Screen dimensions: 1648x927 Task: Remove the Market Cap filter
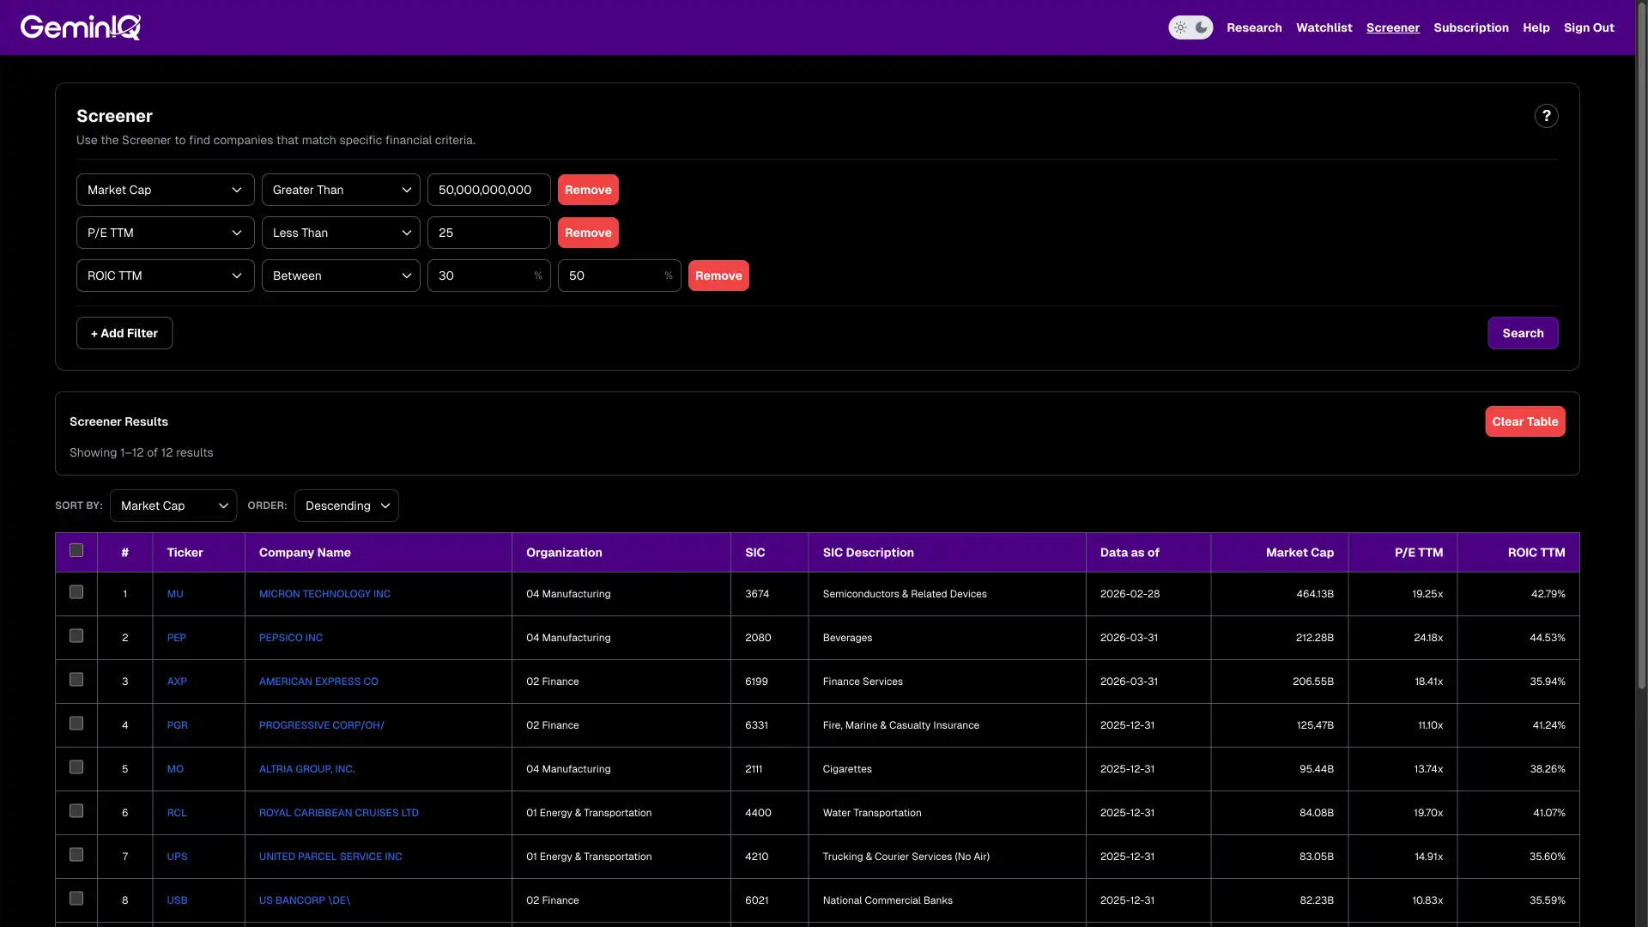(588, 190)
